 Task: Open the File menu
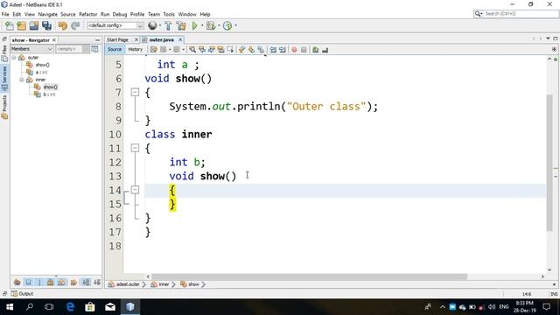(5, 14)
